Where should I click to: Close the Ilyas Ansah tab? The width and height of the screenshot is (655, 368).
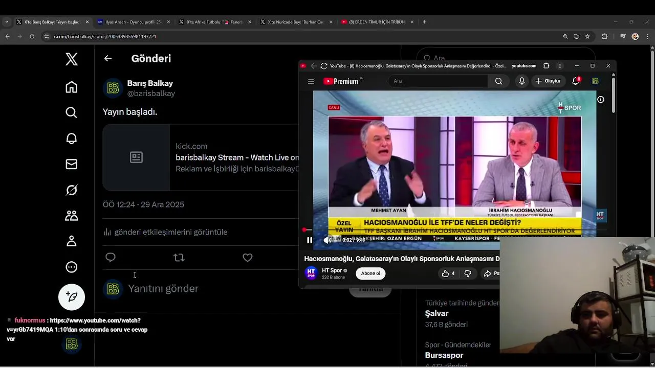(x=168, y=22)
